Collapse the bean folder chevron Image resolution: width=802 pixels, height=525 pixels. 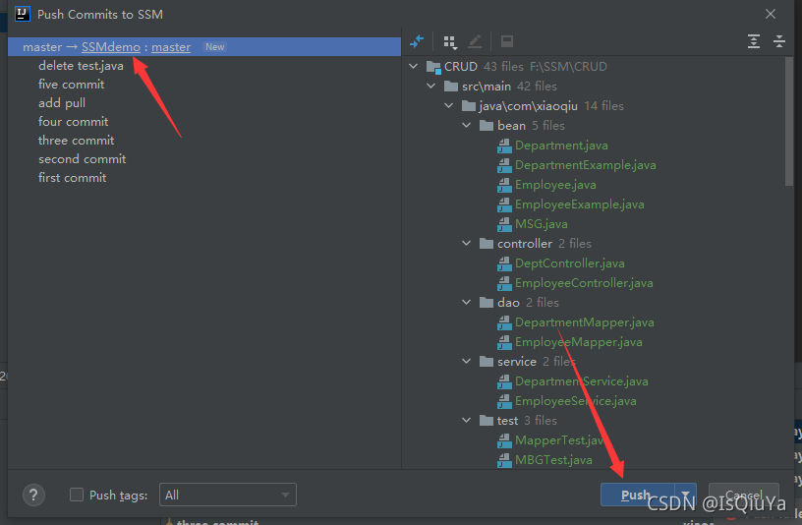[x=467, y=126]
